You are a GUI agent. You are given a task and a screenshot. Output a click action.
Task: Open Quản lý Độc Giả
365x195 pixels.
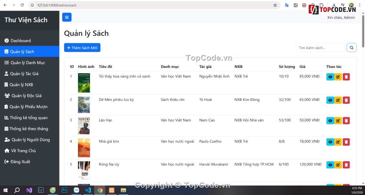click(x=30, y=96)
